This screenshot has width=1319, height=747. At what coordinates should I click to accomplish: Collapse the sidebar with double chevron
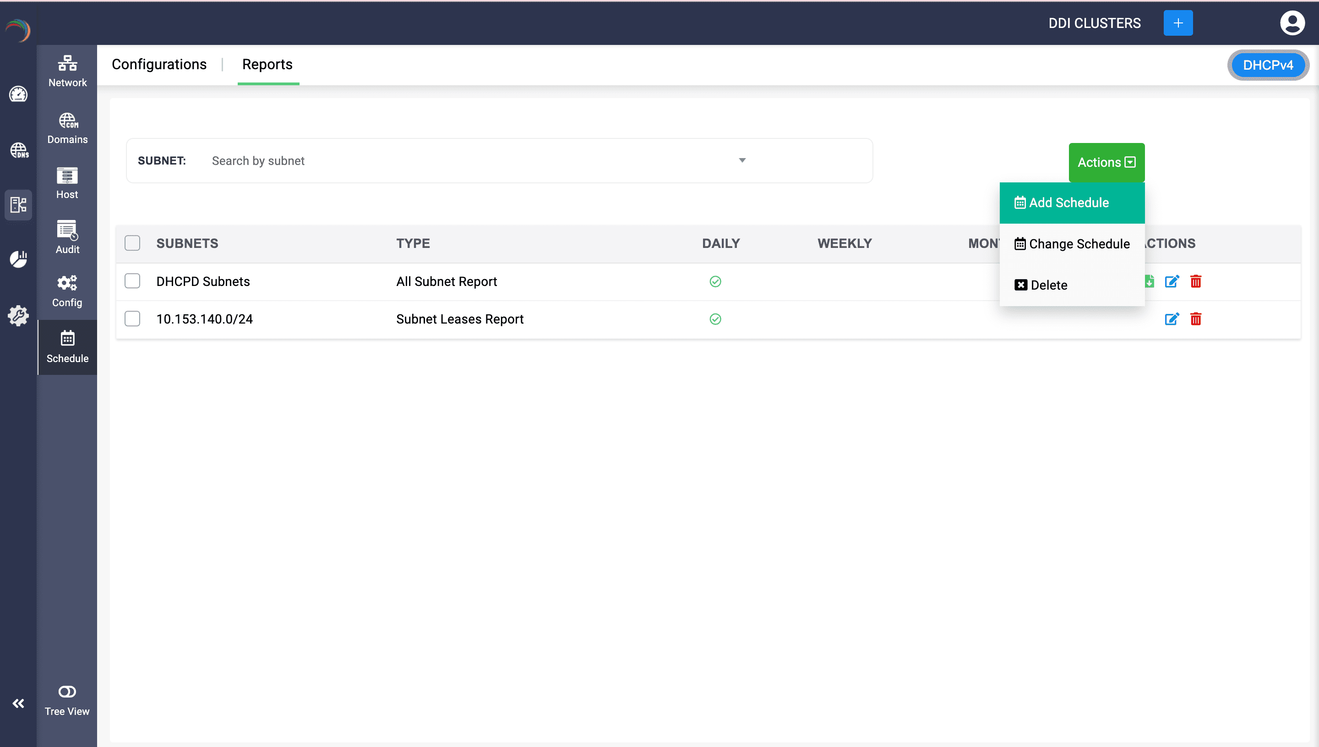[x=18, y=703]
